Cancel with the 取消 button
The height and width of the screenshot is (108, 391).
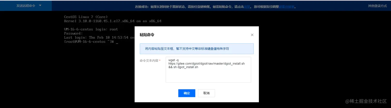(206, 93)
